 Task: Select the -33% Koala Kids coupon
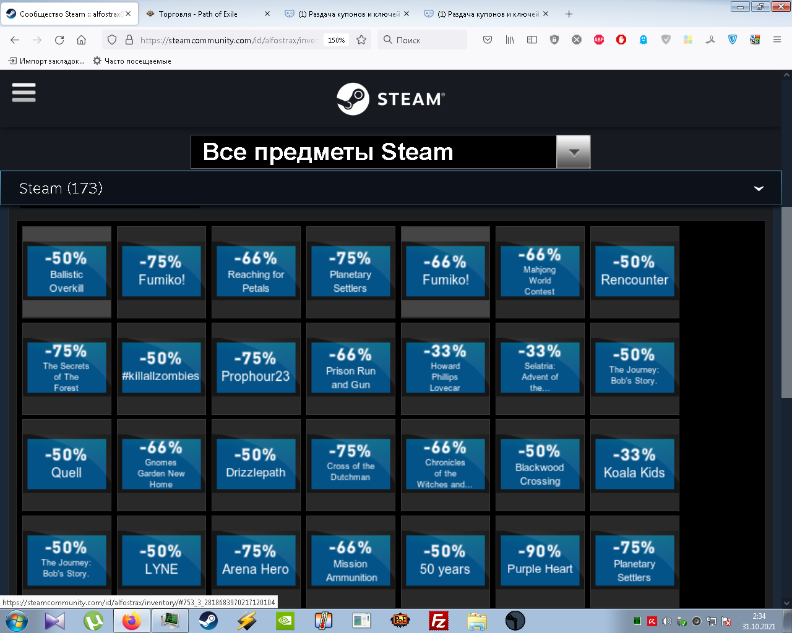click(x=635, y=465)
